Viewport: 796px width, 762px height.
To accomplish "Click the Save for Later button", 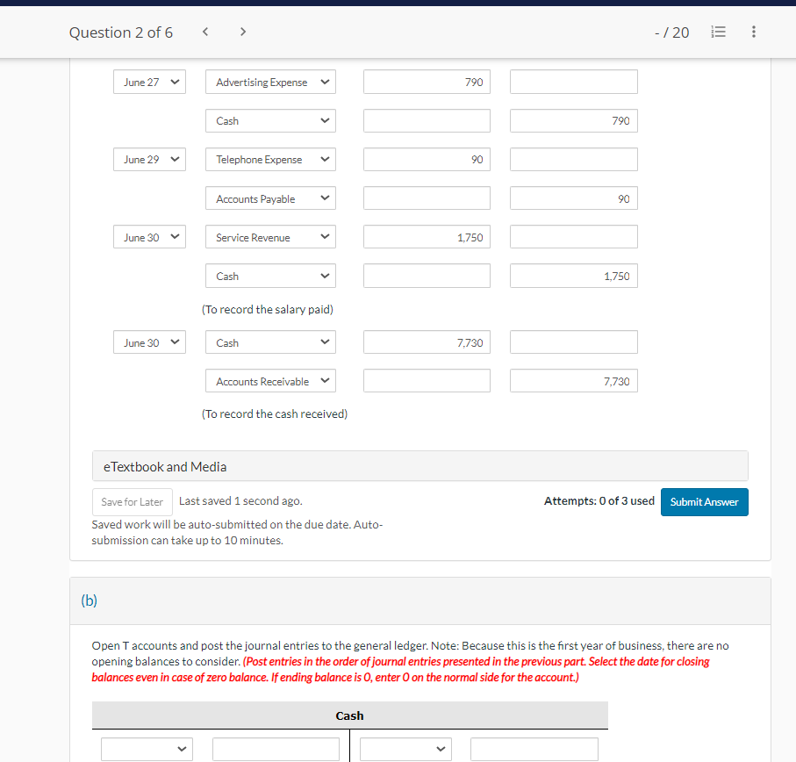I will [x=132, y=501].
